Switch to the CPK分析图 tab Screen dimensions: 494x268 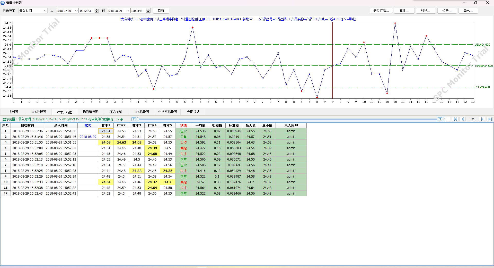click(x=39, y=112)
